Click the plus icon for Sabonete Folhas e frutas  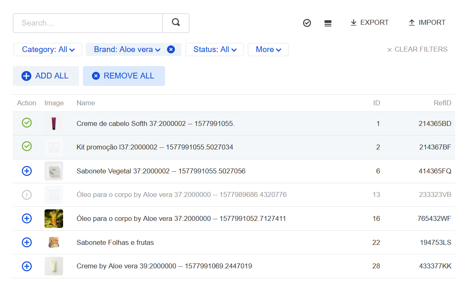pyautogui.click(x=26, y=242)
